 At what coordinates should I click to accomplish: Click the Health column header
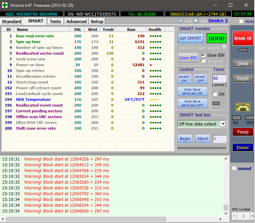156,30
